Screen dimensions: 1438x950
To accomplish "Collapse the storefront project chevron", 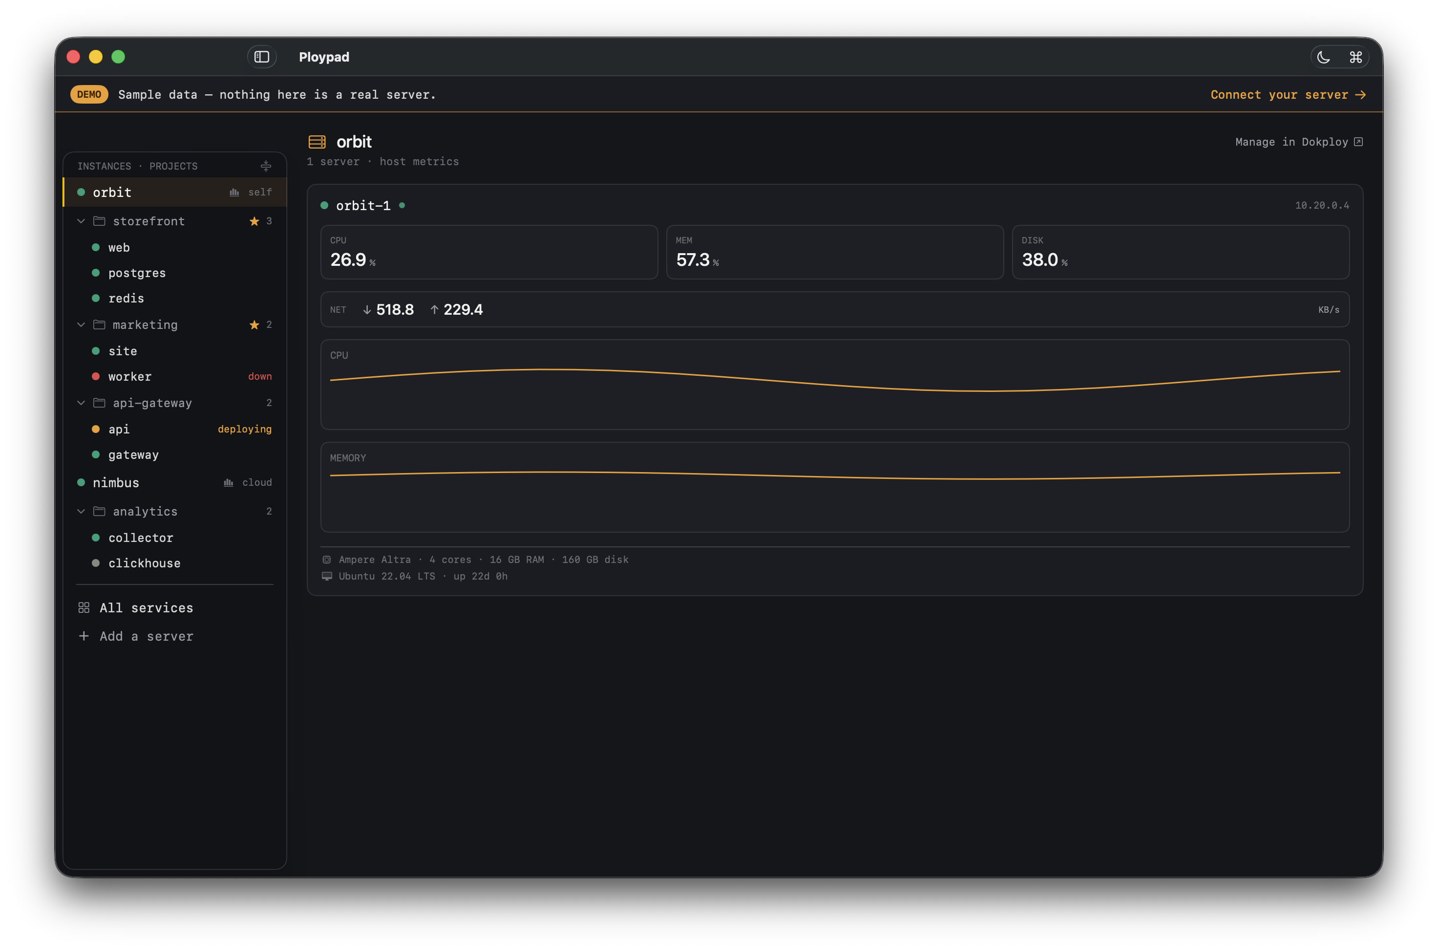I will [x=81, y=221].
